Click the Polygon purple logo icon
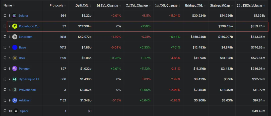 pos(15,69)
